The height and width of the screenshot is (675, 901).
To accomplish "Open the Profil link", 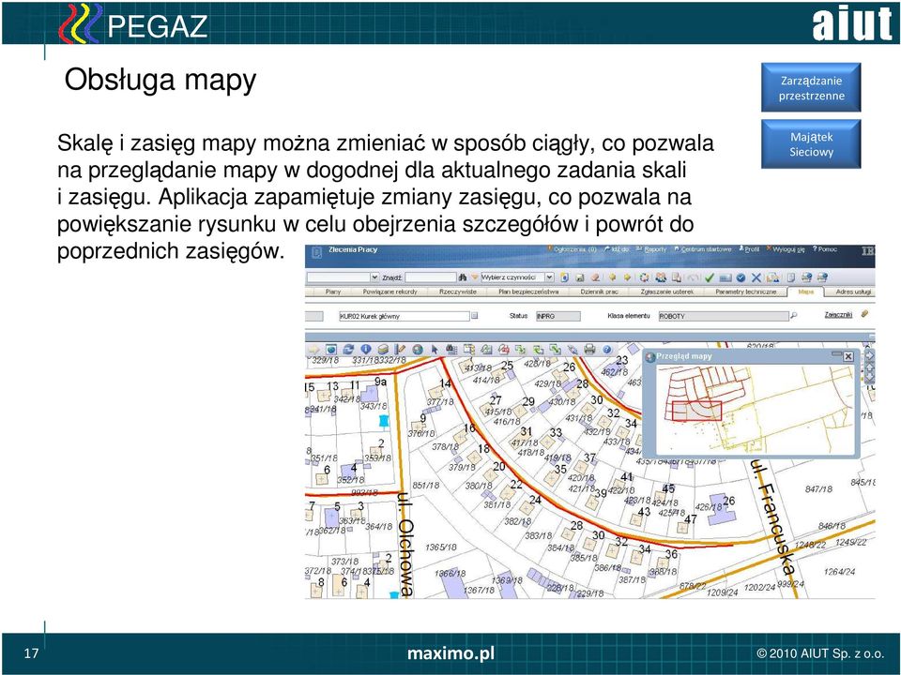I will tap(749, 249).
